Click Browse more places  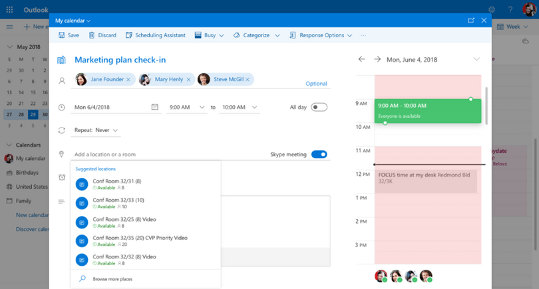pyautogui.click(x=112, y=279)
